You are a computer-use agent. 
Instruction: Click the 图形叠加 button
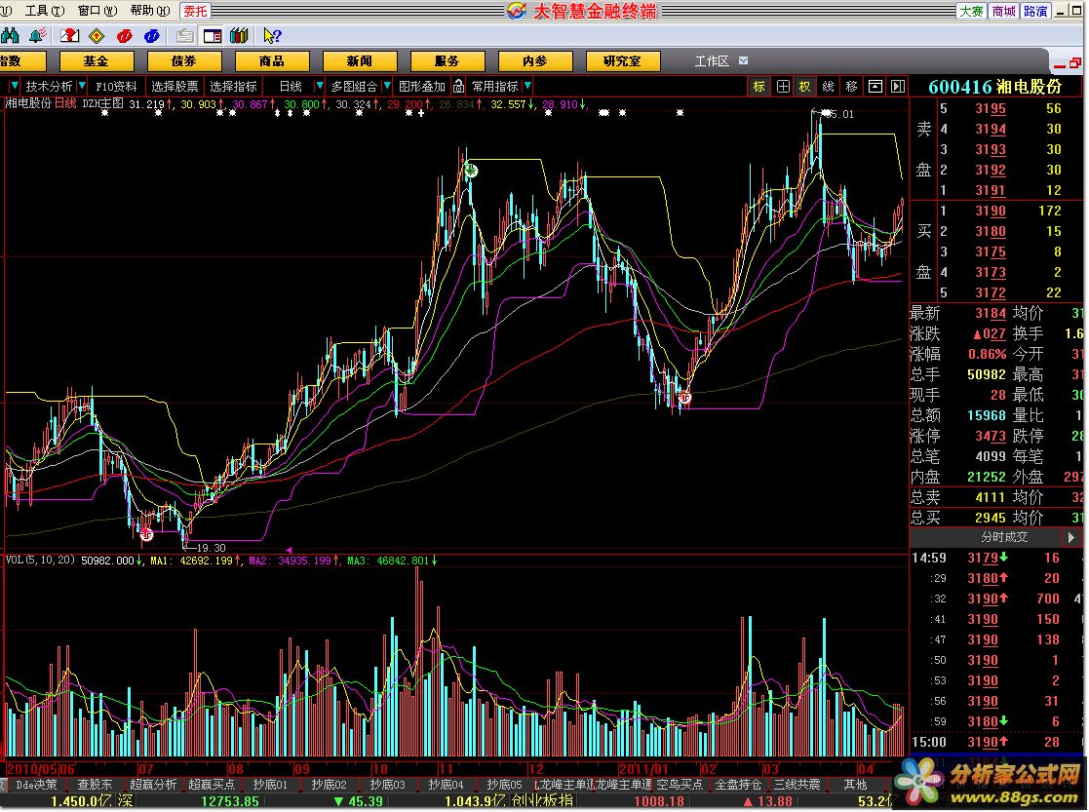(x=421, y=86)
